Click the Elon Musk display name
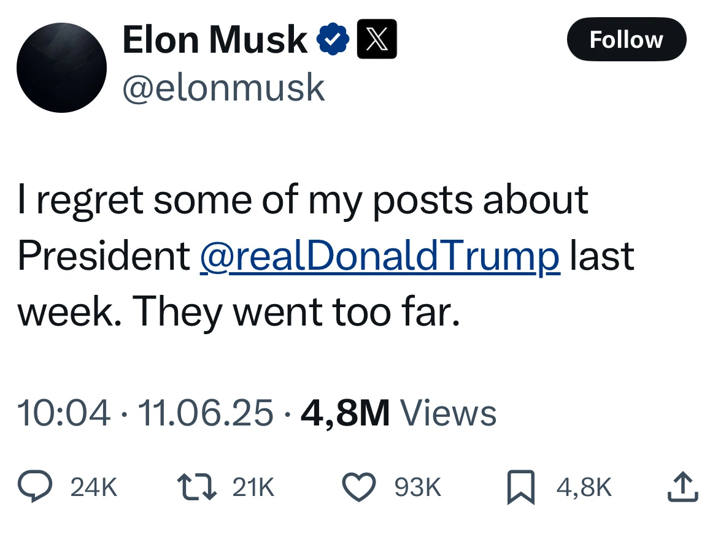The image size is (718, 553). [x=215, y=40]
